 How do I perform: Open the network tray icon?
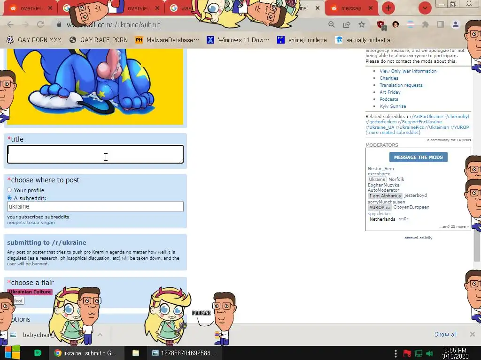coord(419,354)
